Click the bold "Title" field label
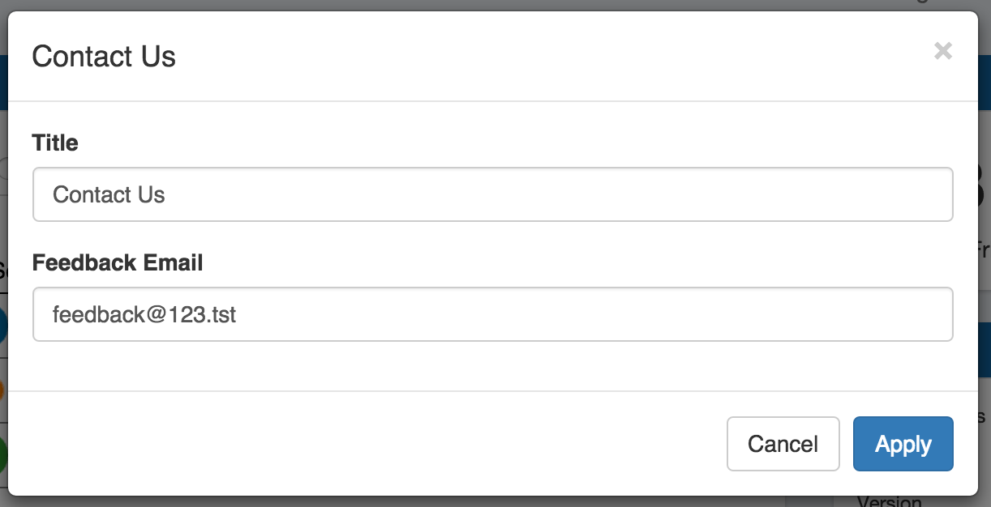The height and width of the screenshot is (507, 991). point(55,143)
